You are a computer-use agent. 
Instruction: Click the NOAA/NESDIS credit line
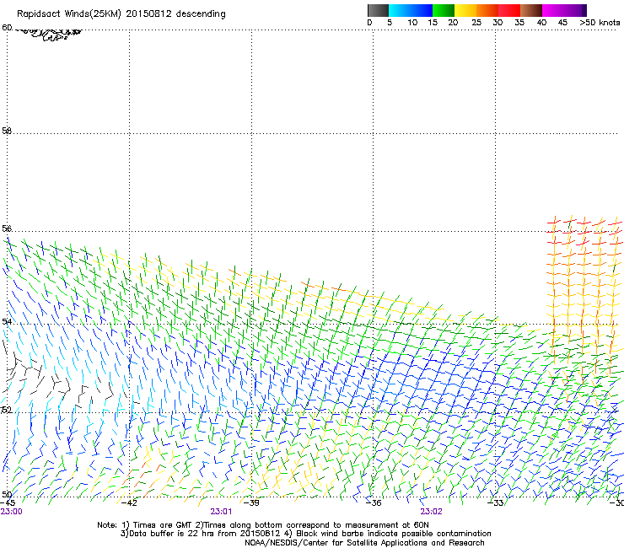click(x=364, y=543)
